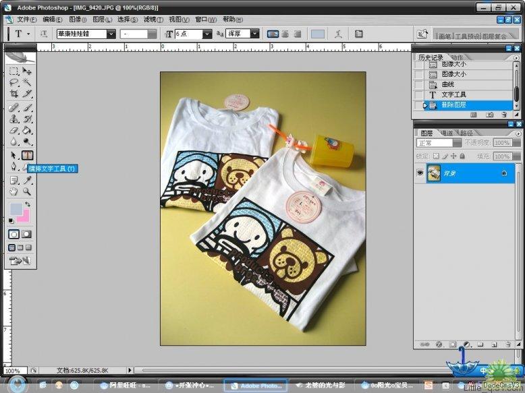The image size is (525, 393).
Task: Select the Eyedropper tool
Action: 27,180
